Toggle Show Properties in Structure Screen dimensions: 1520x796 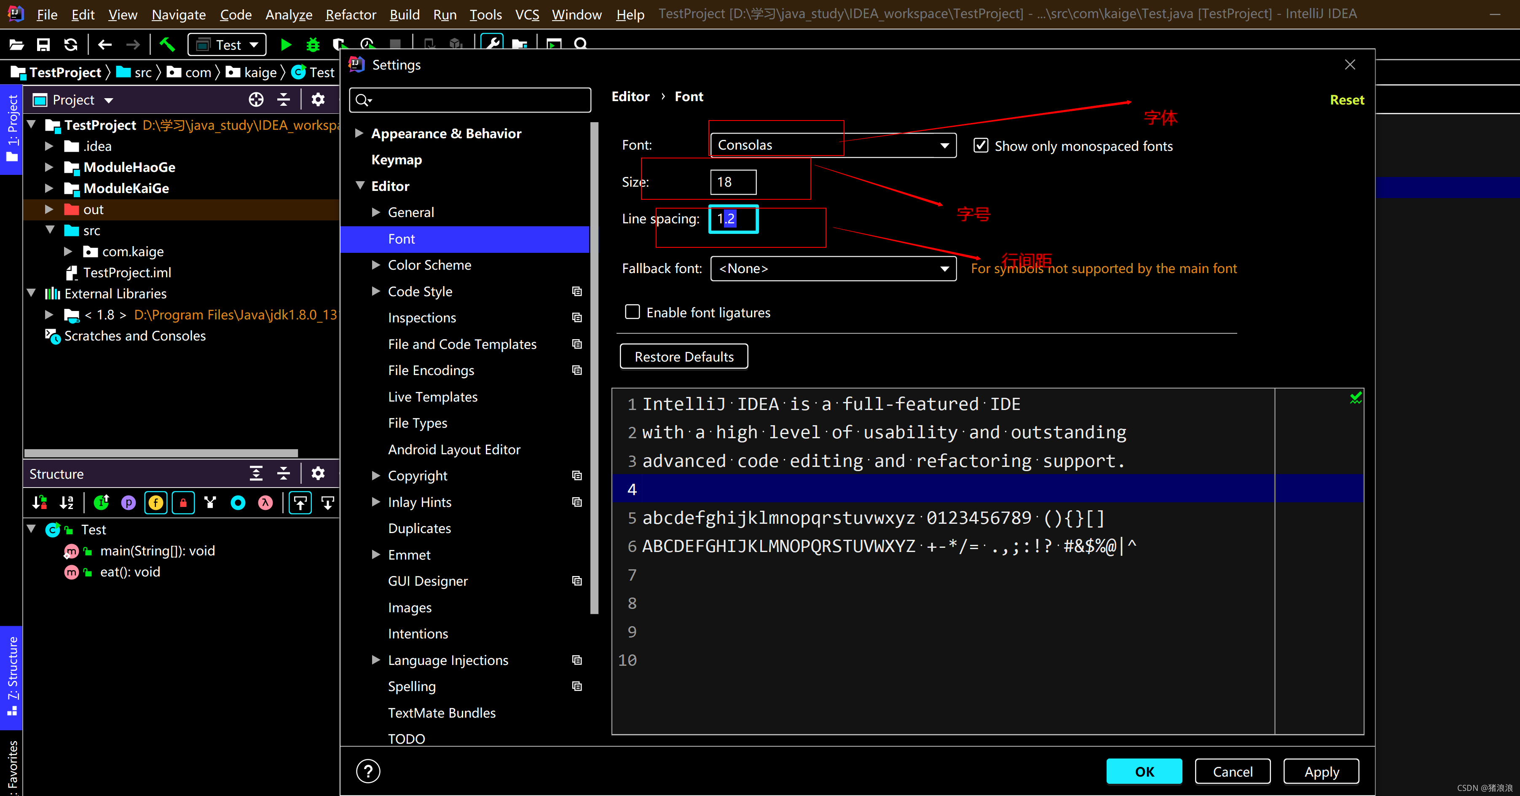[129, 503]
